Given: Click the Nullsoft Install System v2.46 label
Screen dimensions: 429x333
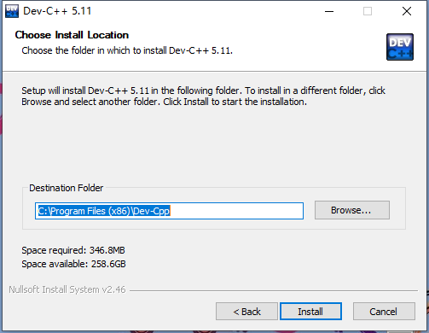Looking at the screenshot, I should (x=67, y=289).
